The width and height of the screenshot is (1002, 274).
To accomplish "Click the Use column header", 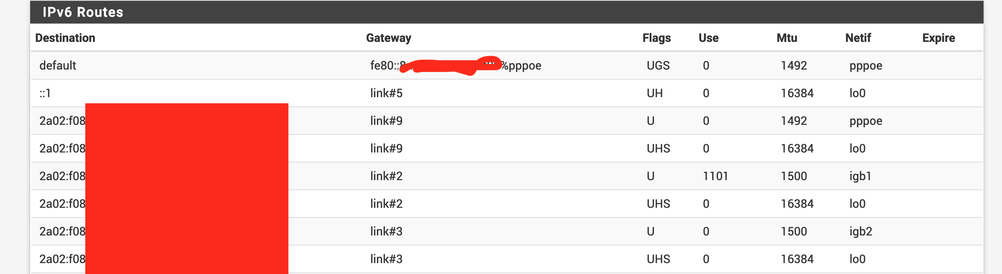I will [x=708, y=38].
